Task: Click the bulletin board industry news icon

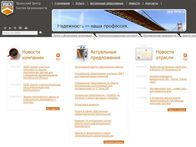Action: [x=144, y=53]
